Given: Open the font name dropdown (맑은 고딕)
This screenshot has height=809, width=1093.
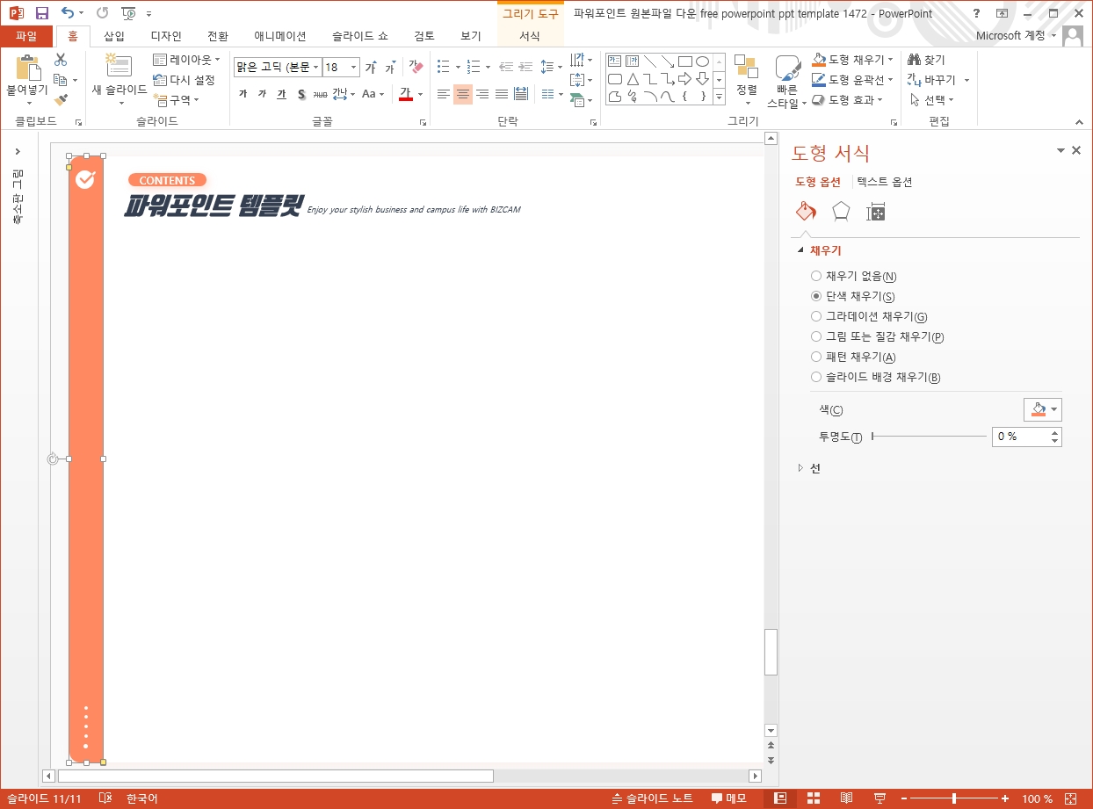Looking at the screenshot, I should [315, 67].
